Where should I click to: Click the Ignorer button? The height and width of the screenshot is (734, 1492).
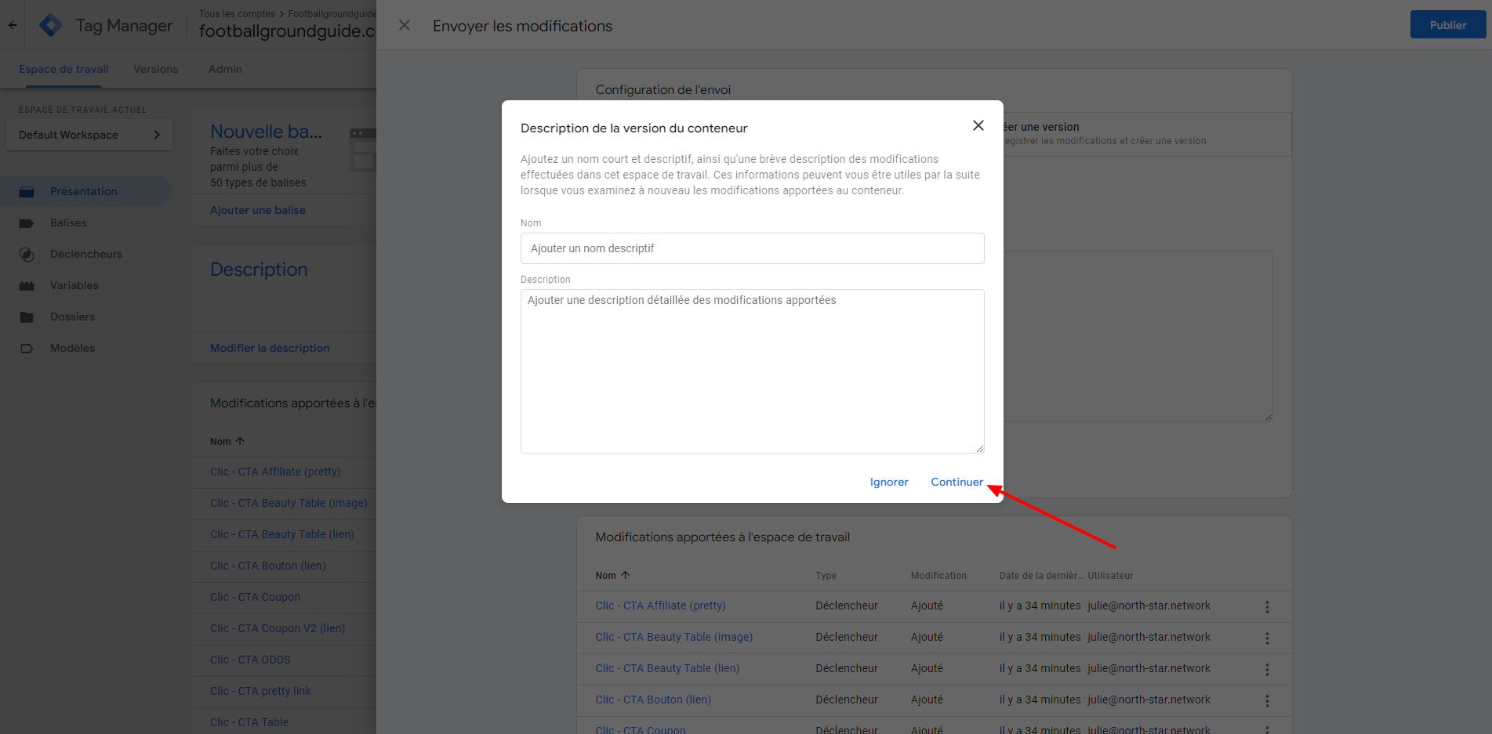point(888,482)
